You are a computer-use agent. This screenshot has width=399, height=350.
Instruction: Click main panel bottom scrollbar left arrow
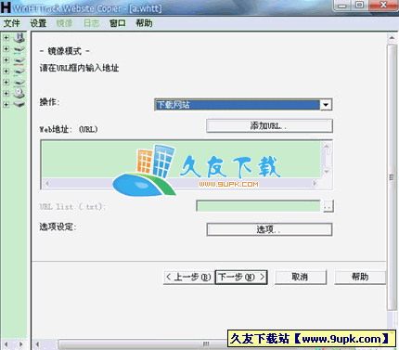point(37,344)
